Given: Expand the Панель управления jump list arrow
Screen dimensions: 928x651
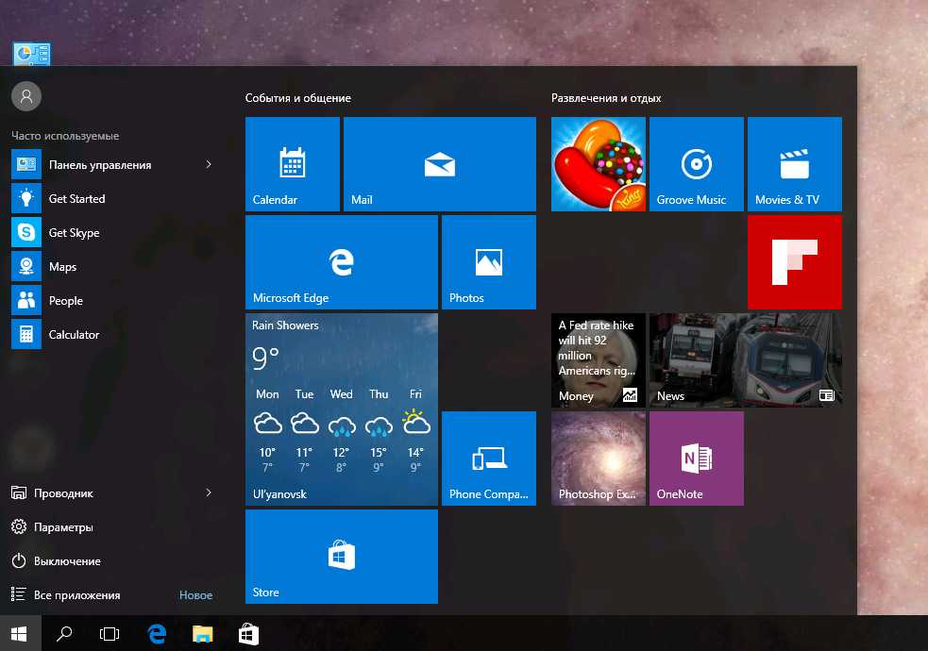Looking at the screenshot, I should (x=209, y=165).
